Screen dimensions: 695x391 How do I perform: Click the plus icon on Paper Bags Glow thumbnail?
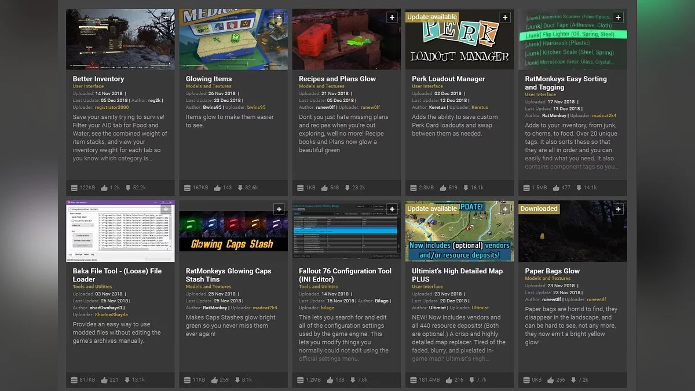click(x=618, y=209)
